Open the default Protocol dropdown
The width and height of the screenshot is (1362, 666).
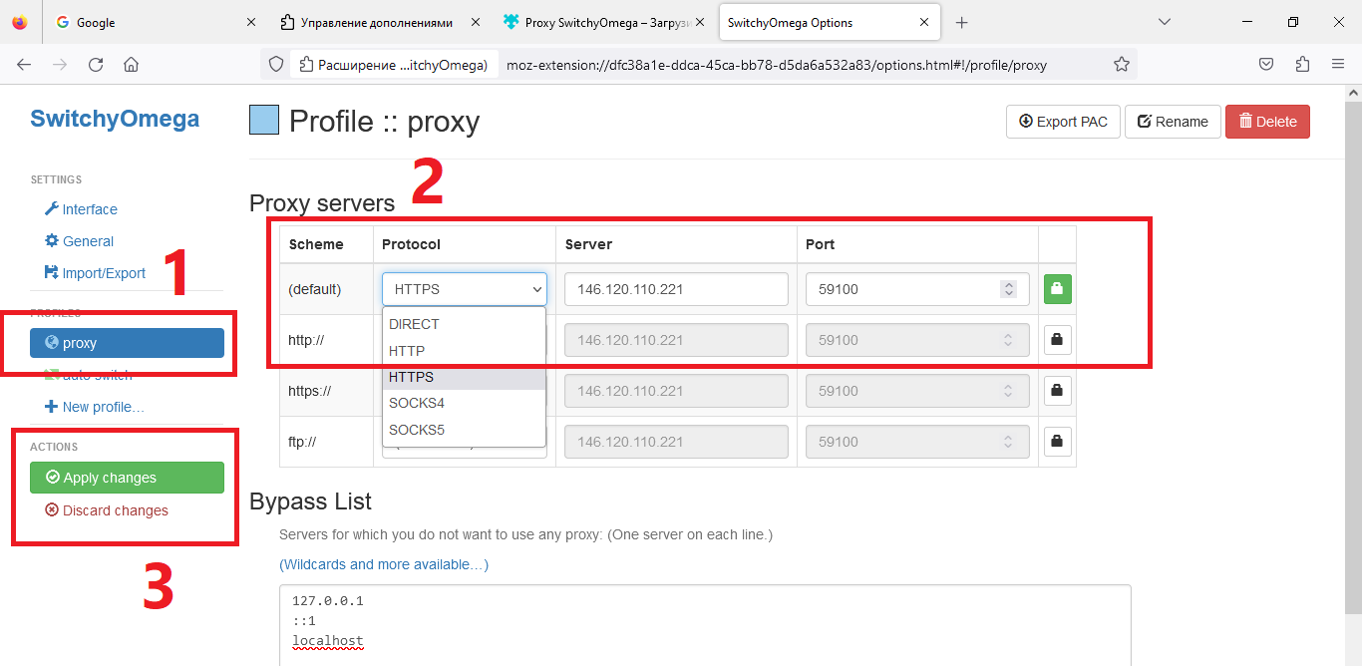[465, 289]
